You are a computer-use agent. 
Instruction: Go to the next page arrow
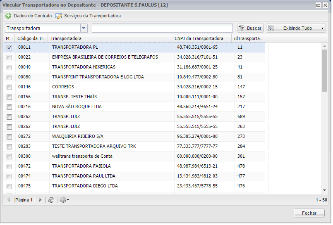pyautogui.click(x=40, y=200)
